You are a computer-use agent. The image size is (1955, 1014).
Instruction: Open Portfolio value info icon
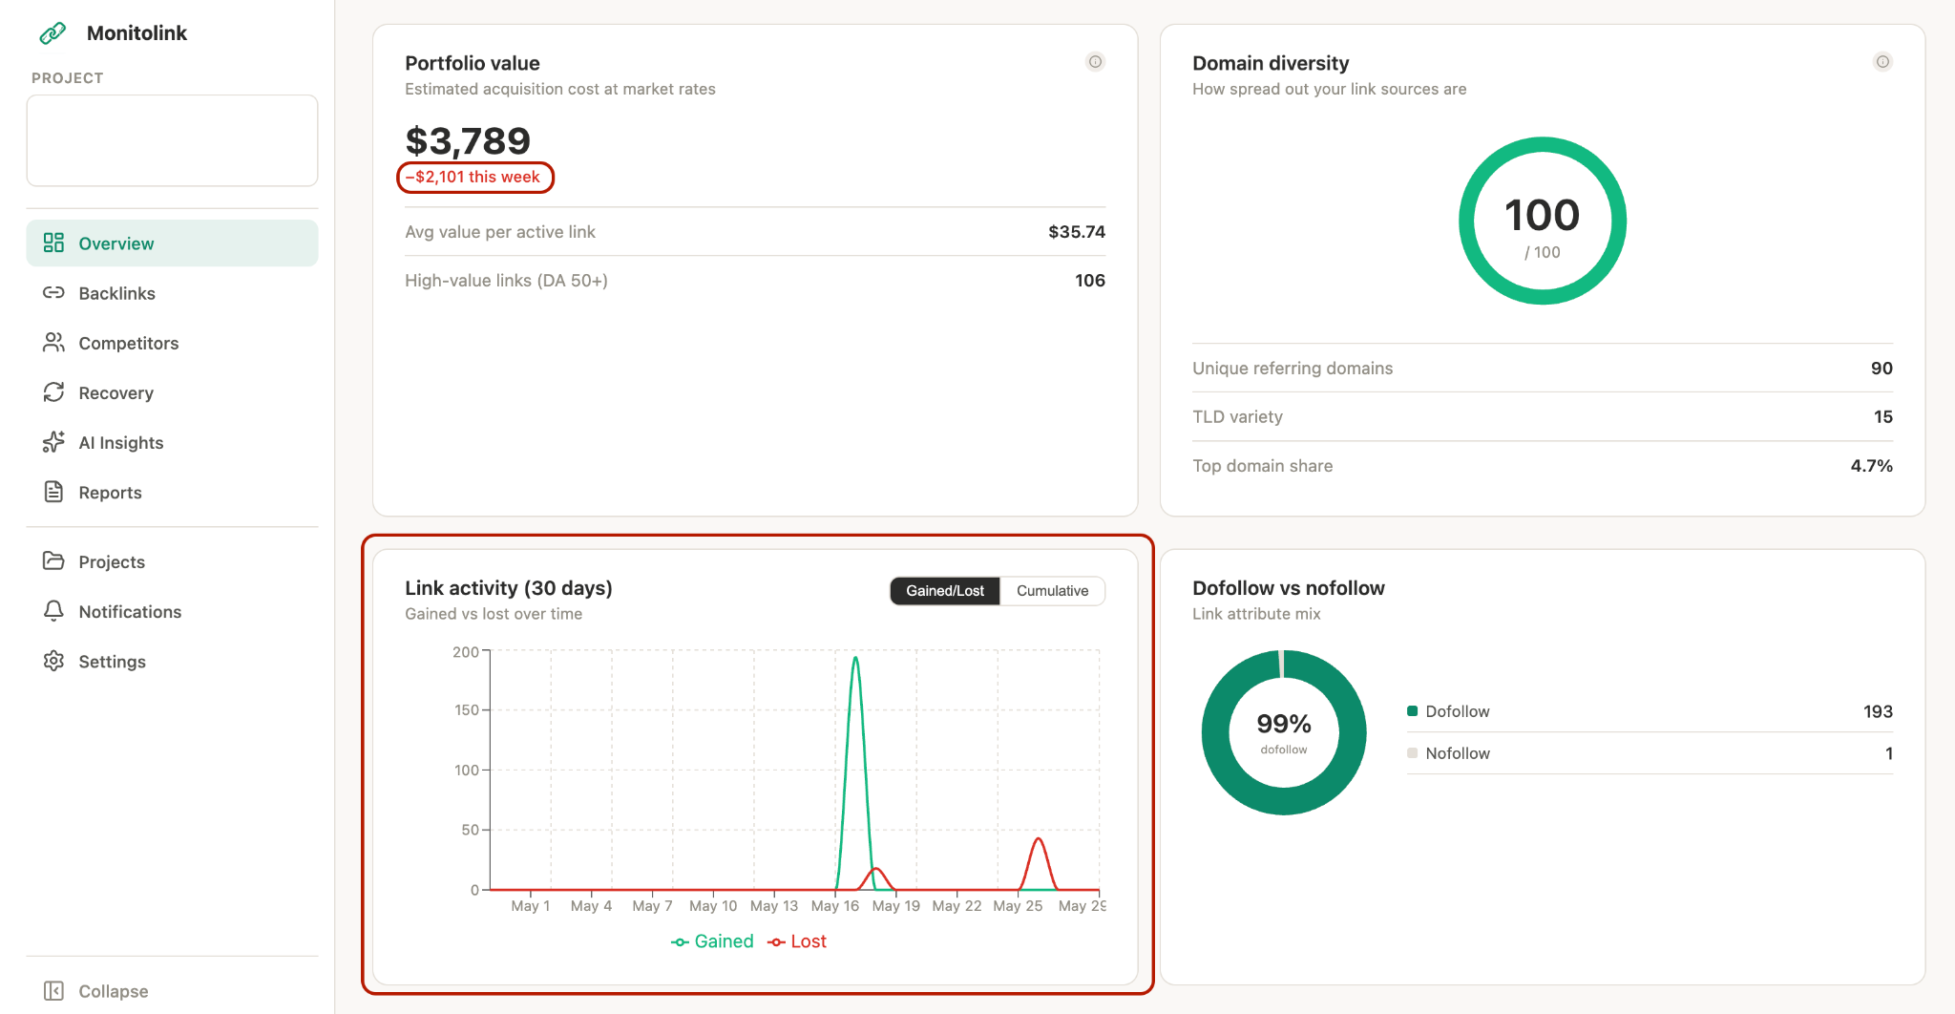tap(1095, 62)
